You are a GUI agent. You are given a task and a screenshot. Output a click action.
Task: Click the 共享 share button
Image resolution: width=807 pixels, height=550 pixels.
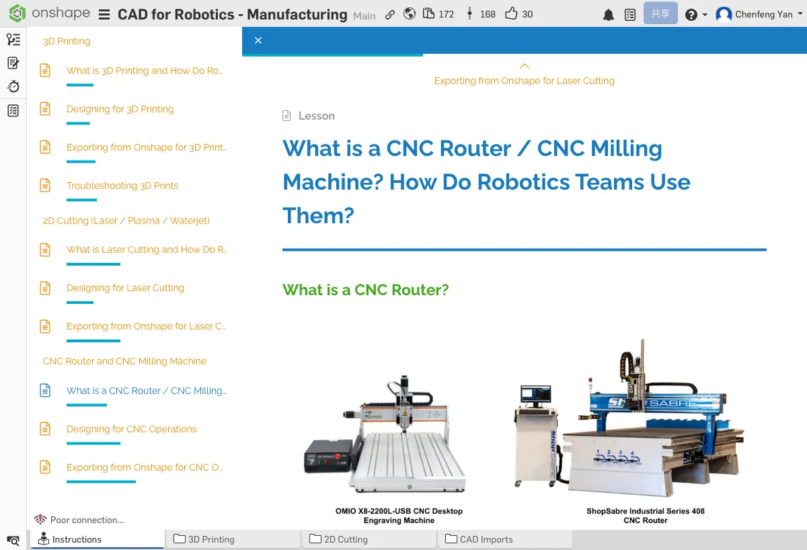pos(660,13)
